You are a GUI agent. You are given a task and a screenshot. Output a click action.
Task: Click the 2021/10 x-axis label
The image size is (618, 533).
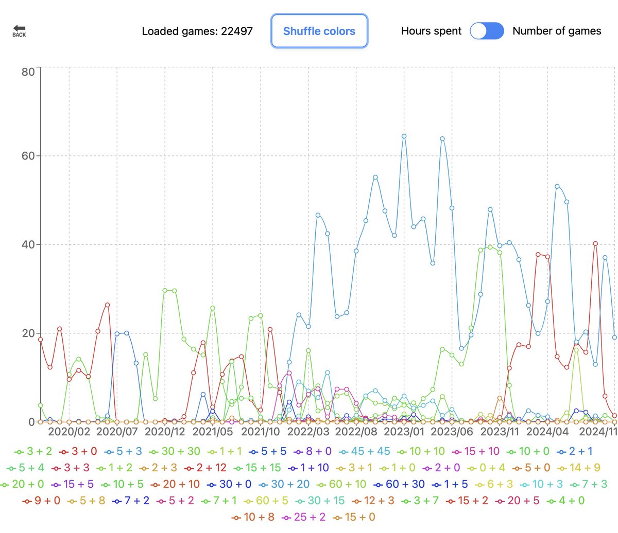(x=261, y=432)
